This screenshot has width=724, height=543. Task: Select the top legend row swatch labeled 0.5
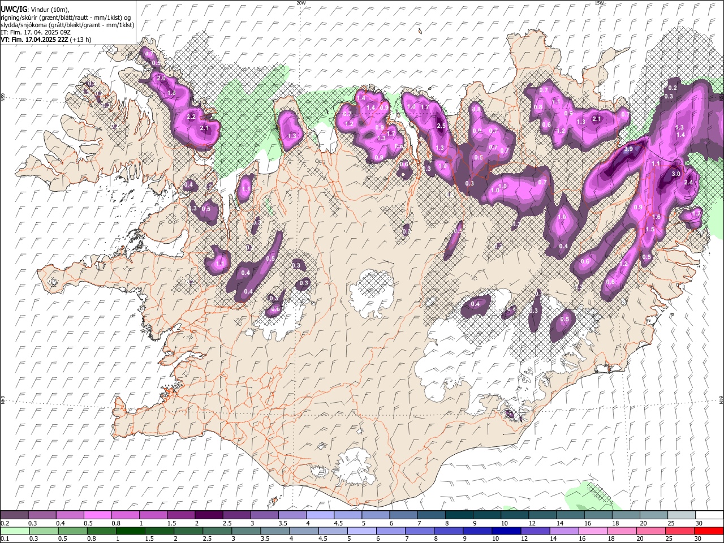(x=97, y=515)
